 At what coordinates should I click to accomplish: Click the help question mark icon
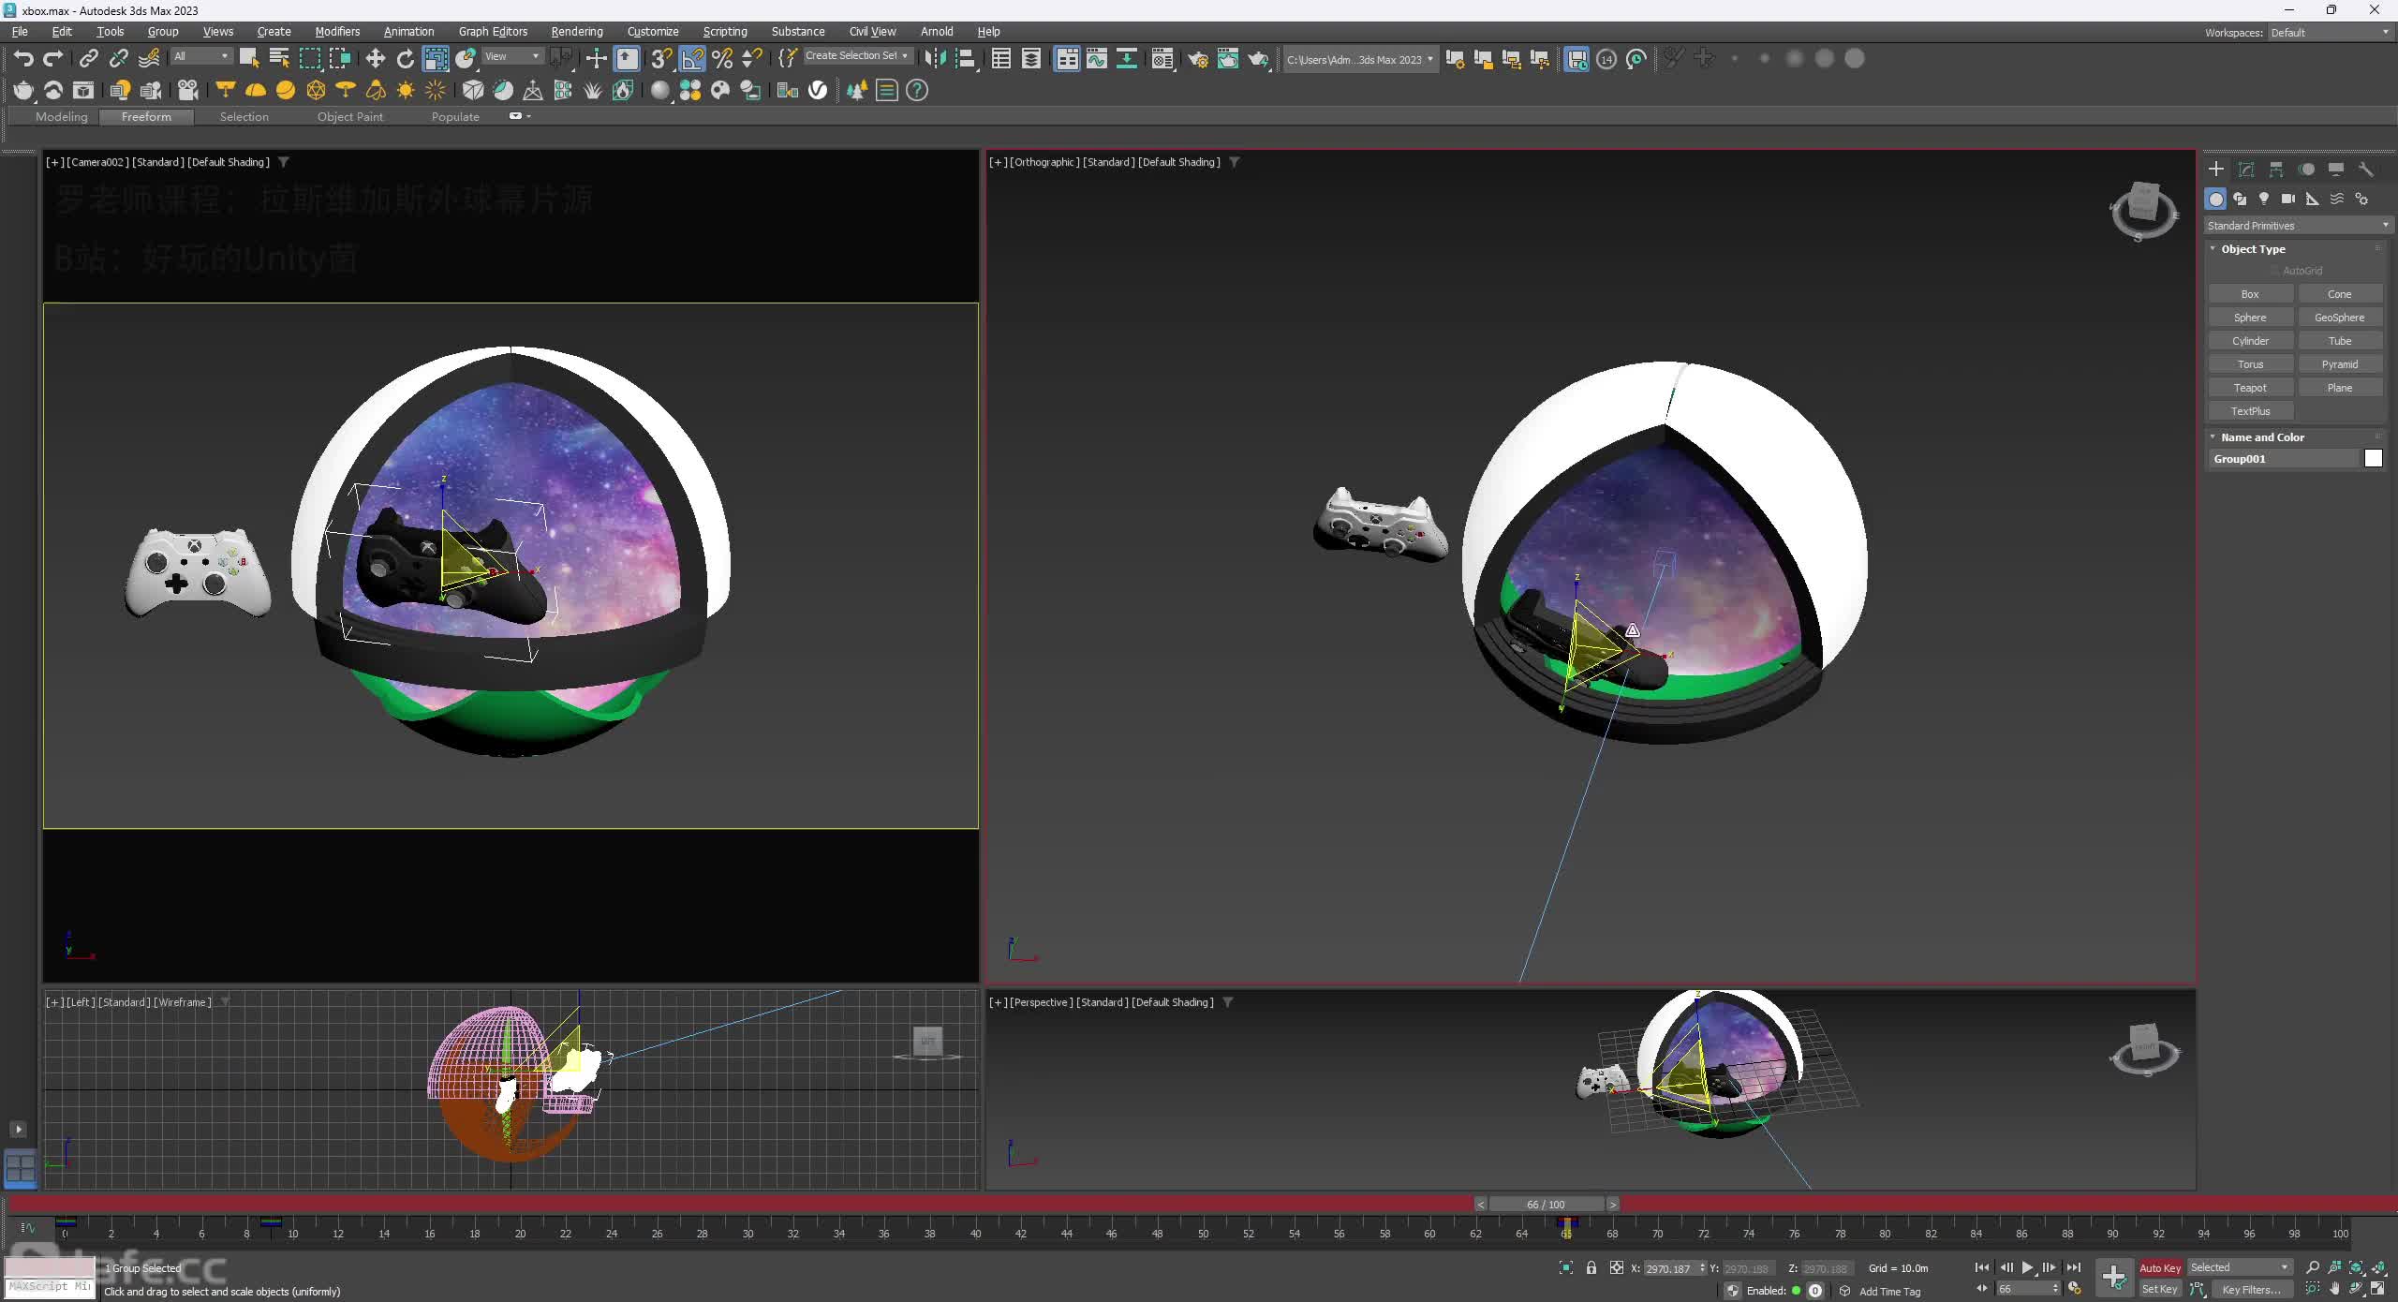click(x=917, y=90)
